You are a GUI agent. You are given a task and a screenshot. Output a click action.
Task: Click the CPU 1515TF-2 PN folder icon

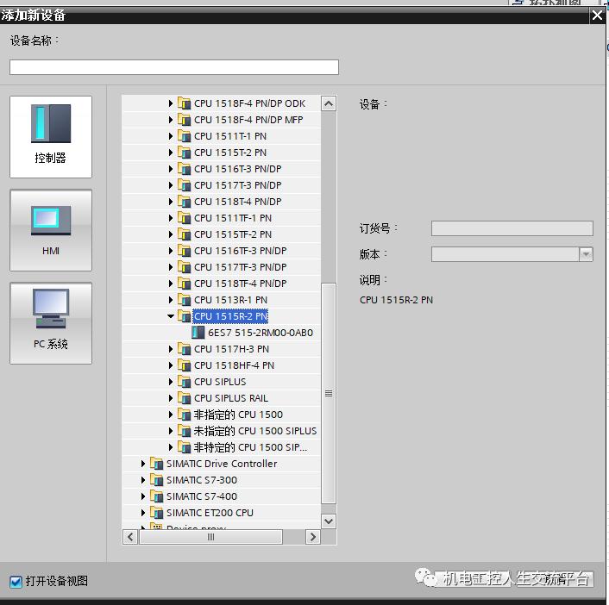tap(184, 234)
